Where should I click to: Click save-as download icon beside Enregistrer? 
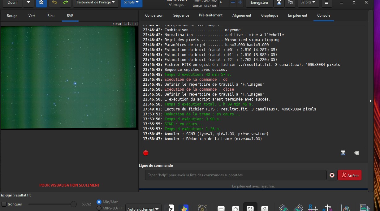[x=279, y=2]
